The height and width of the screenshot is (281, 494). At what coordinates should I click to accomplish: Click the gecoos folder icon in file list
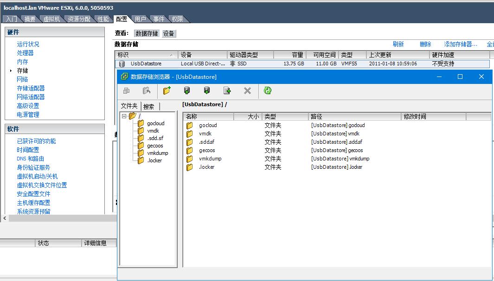(x=189, y=150)
